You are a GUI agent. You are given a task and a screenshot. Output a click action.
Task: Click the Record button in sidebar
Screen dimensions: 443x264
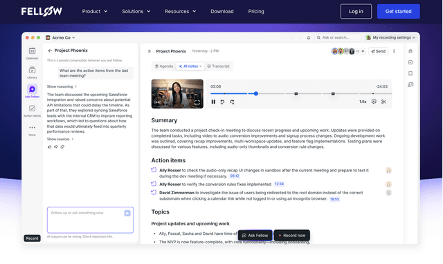click(33, 238)
